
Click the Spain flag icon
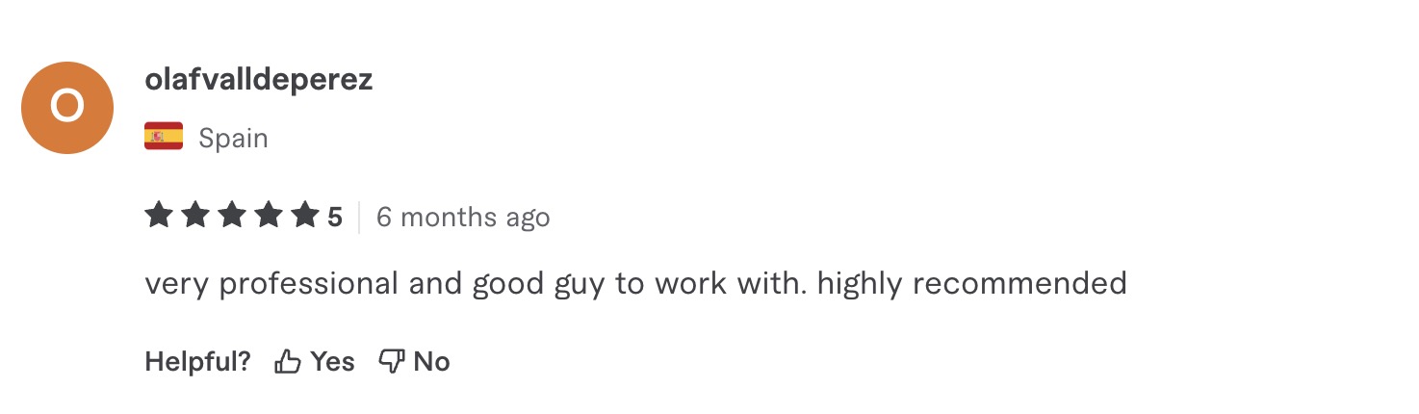[164, 138]
